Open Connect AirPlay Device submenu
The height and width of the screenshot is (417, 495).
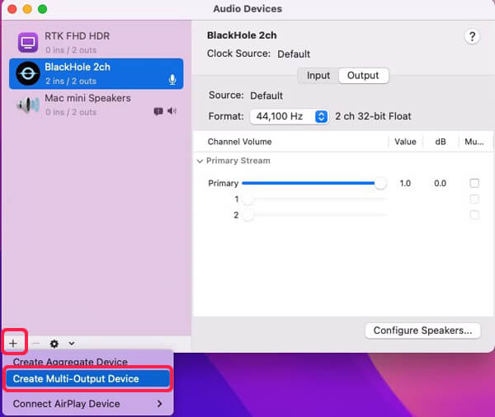point(87,404)
